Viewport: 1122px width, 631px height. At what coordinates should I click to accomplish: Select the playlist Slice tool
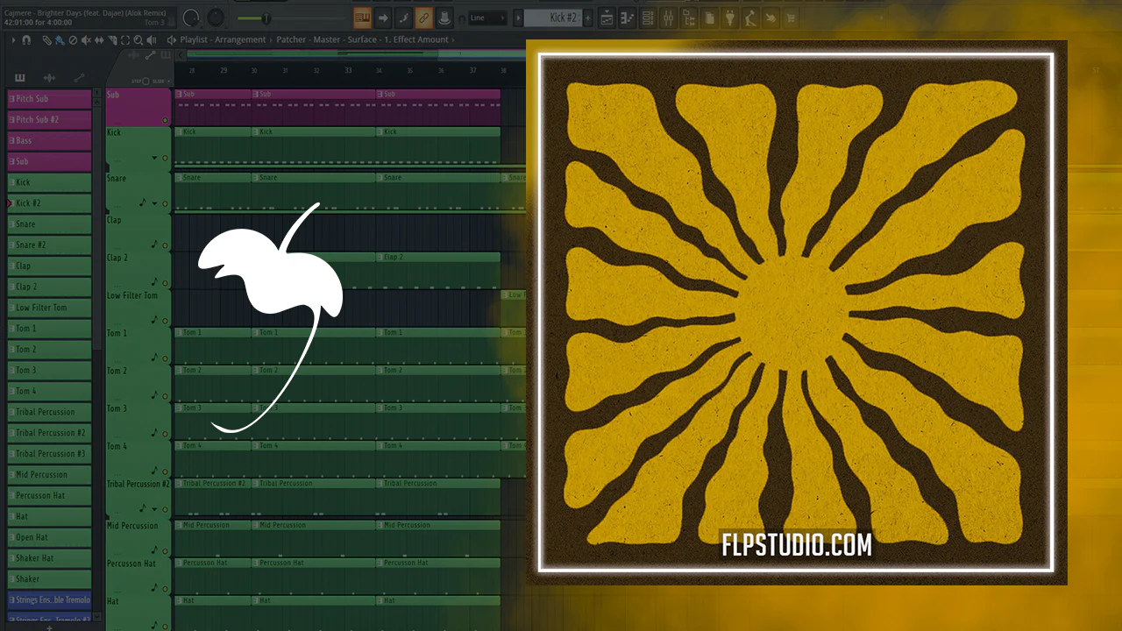pyautogui.click(x=112, y=39)
